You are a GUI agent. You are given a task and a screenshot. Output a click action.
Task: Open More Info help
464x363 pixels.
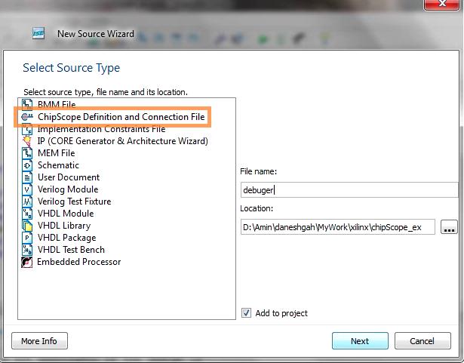click(39, 341)
